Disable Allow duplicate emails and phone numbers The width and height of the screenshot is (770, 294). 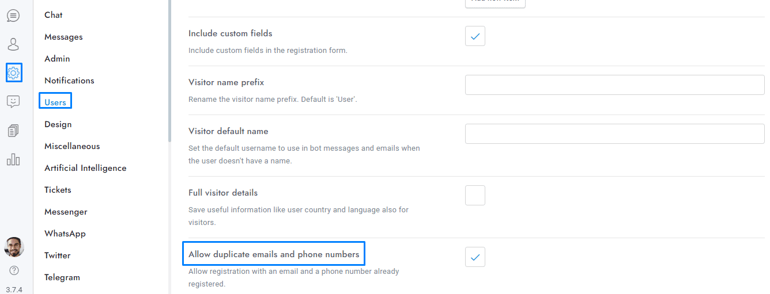click(x=475, y=257)
